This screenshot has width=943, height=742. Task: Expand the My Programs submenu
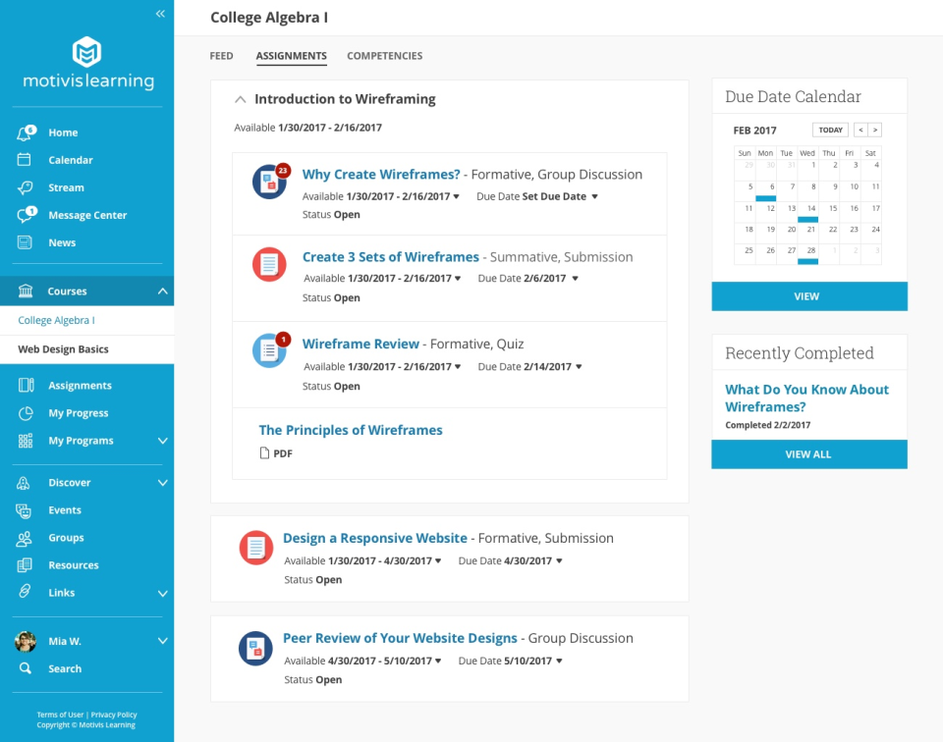tap(162, 441)
